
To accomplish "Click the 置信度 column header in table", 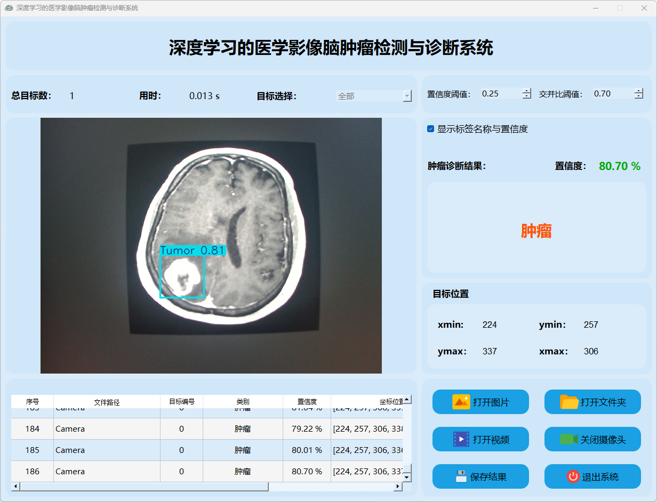I will [x=307, y=402].
